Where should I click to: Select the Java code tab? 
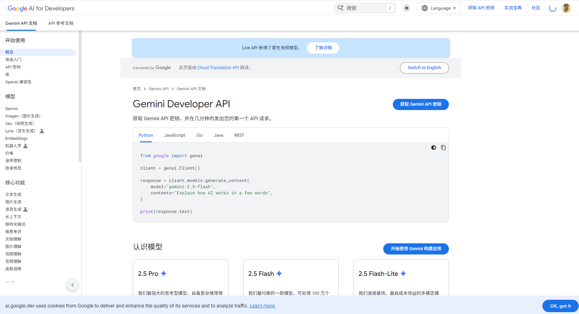218,135
